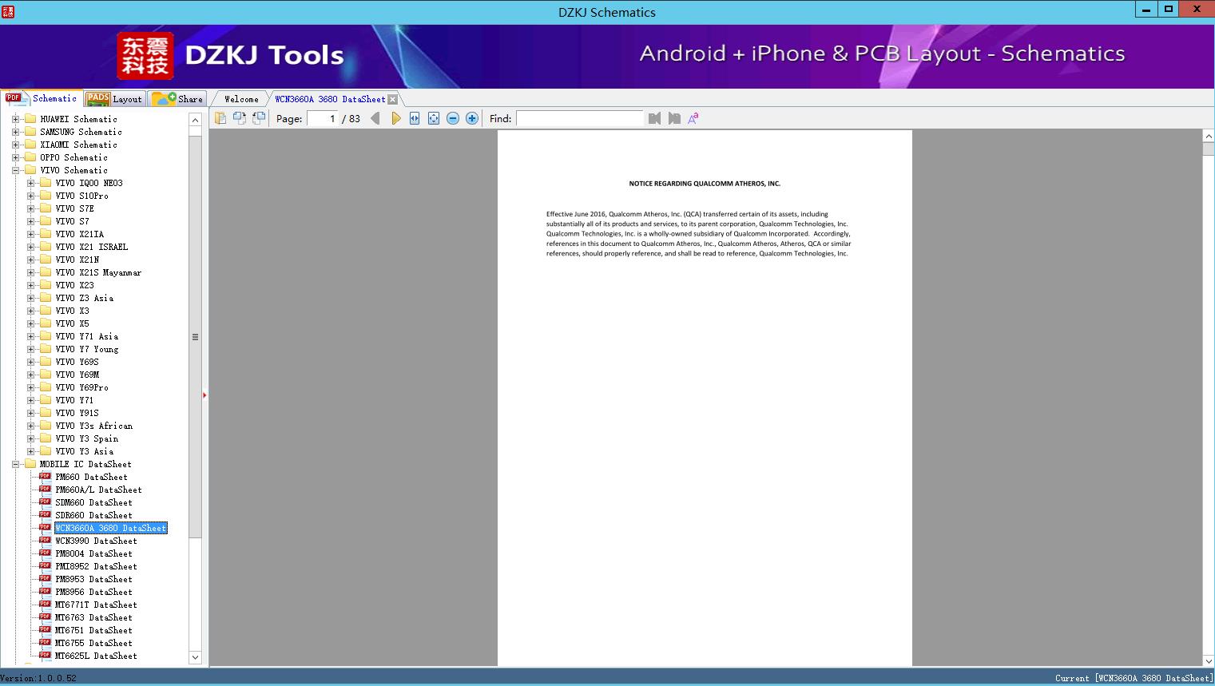Select VIVO Z3 Asia tree item
Screen dimensions: 1215x686
click(x=84, y=298)
